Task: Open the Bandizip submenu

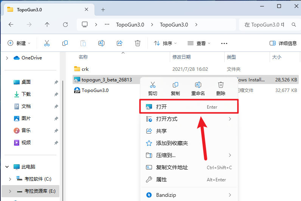Action: (x=189, y=195)
